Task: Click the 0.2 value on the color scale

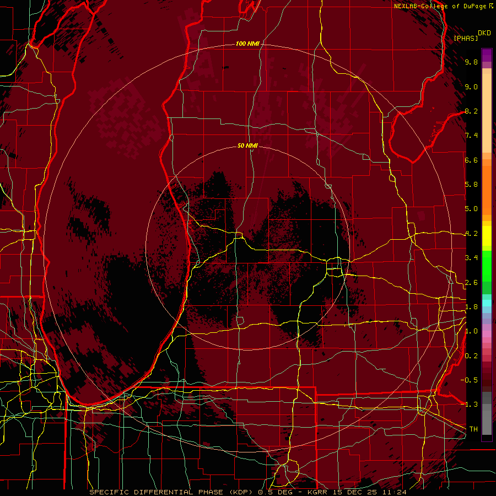Action: pos(471,356)
